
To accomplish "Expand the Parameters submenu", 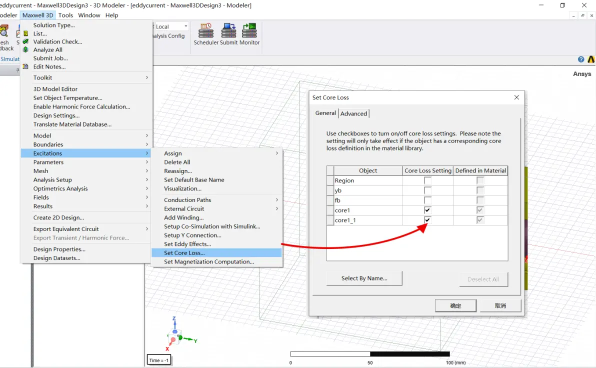I will [86, 162].
